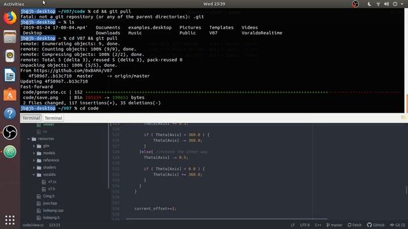
Task: Expand the models folder chevron
Action: [34, 153]
